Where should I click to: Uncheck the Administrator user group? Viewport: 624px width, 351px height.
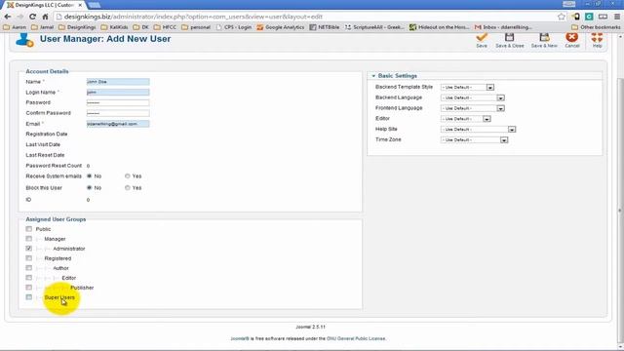coord(28,248)
